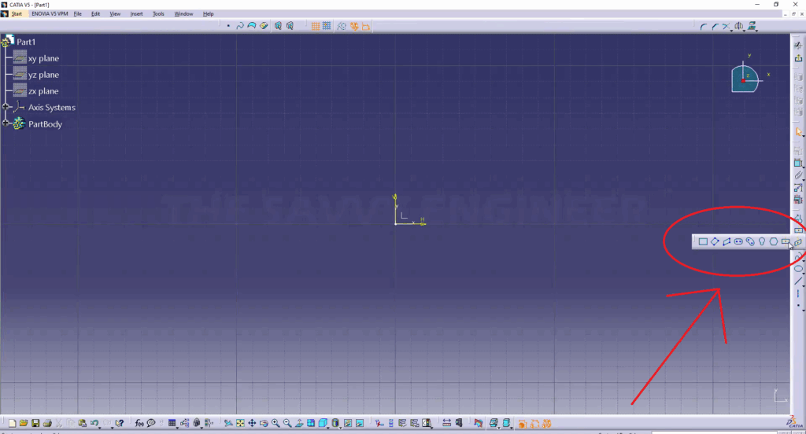Open the Start menu in menu bar

click(x=17, y=14)
